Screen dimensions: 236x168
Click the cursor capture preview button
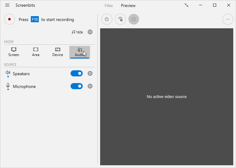point(120,19)
